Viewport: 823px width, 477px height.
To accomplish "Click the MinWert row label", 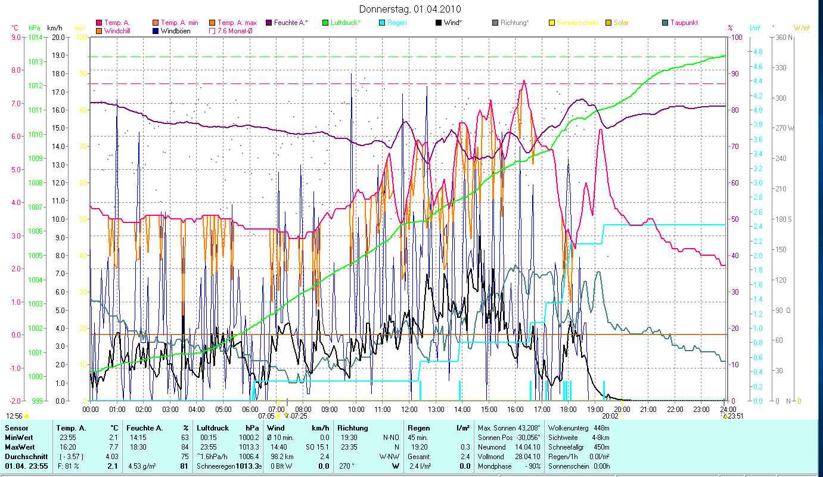I will [x=20, y=438].
